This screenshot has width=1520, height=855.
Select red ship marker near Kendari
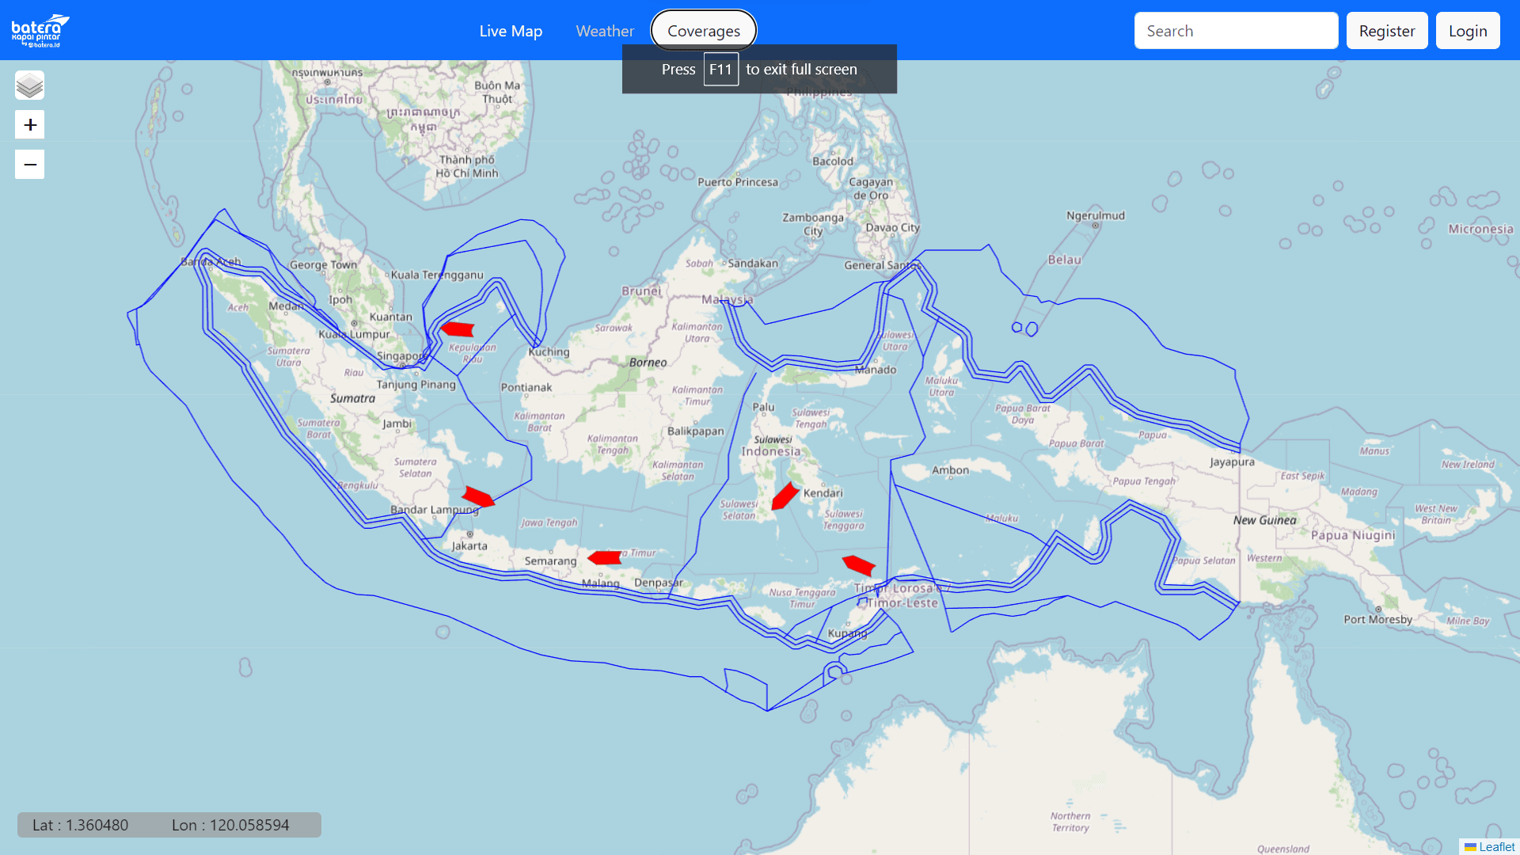785,496
